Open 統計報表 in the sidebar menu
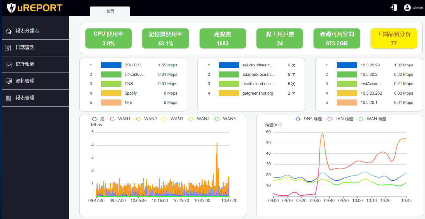The image size is (425, 219). point(25,65)
